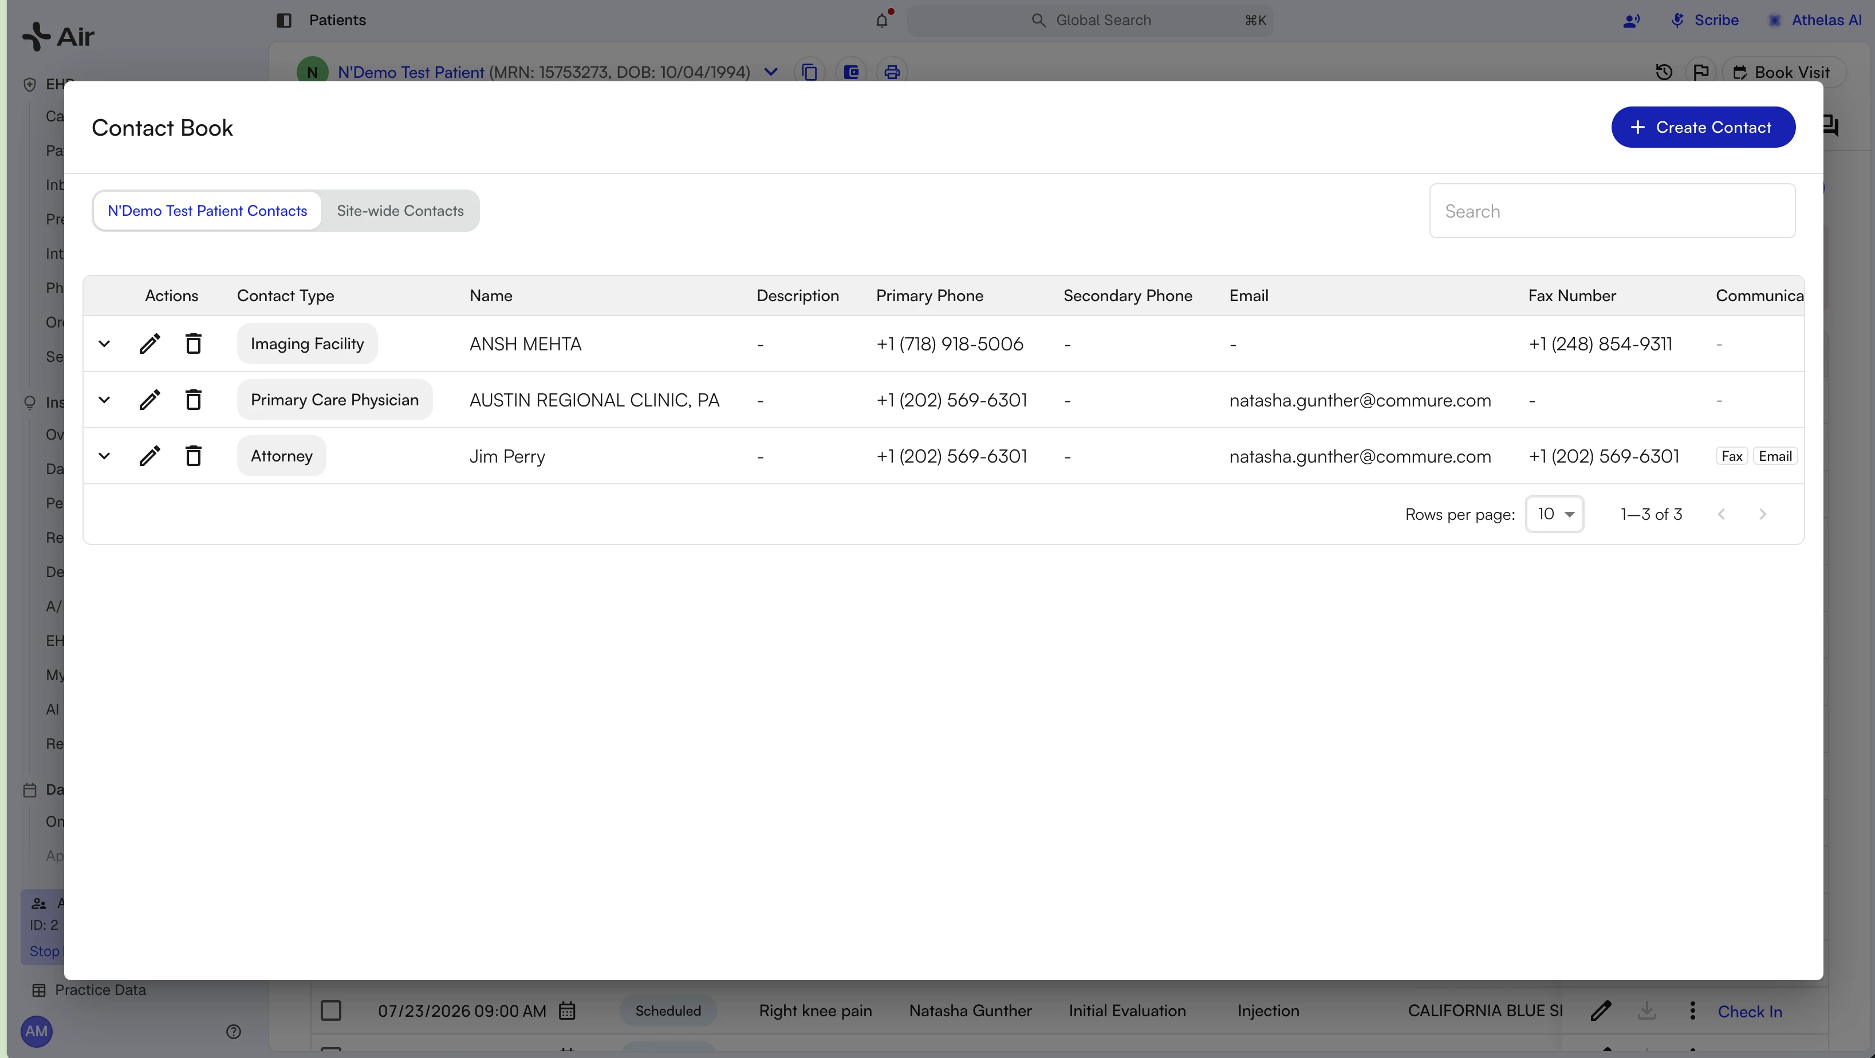Click the Email tag on Jim Perry
1875x1058 pixels.
point(1775,456)
